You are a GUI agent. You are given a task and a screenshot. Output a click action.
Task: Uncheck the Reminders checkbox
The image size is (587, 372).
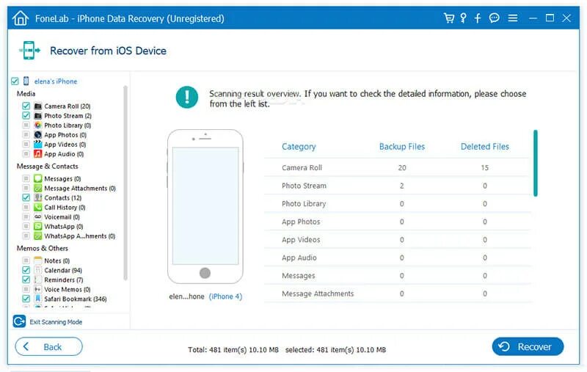click(26, 280)
